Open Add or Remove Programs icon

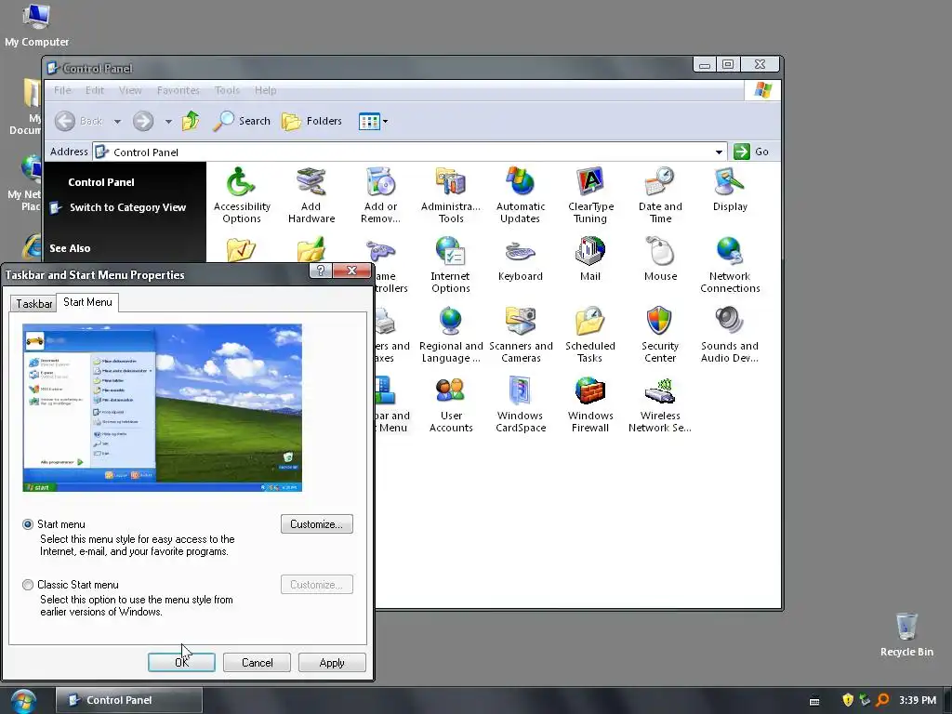tap(380, 195)
